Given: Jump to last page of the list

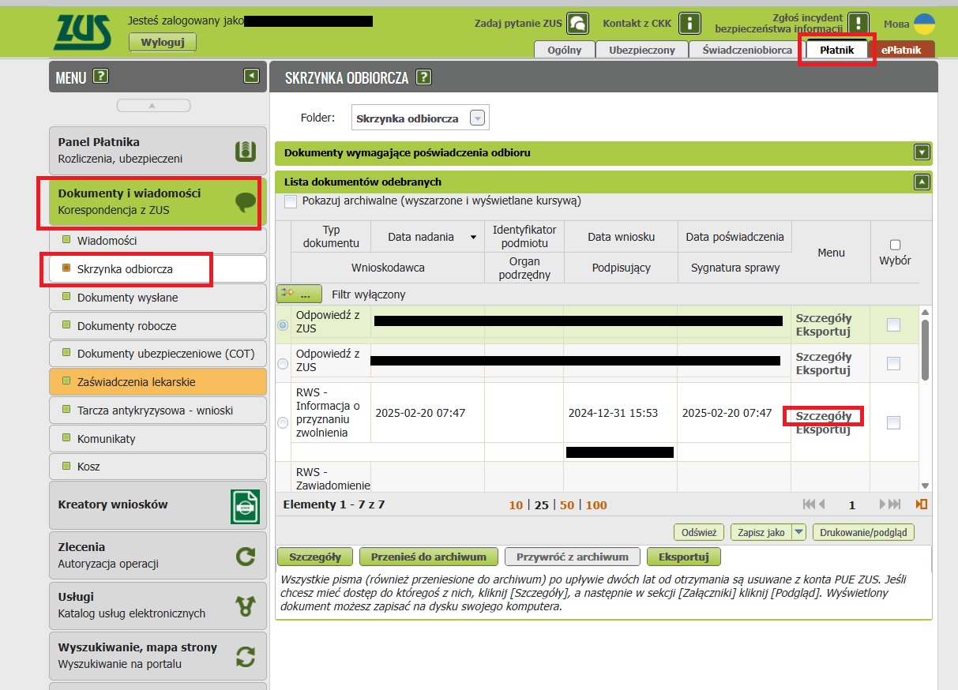Looking at the screenshot, I should (x=890, y=504).
